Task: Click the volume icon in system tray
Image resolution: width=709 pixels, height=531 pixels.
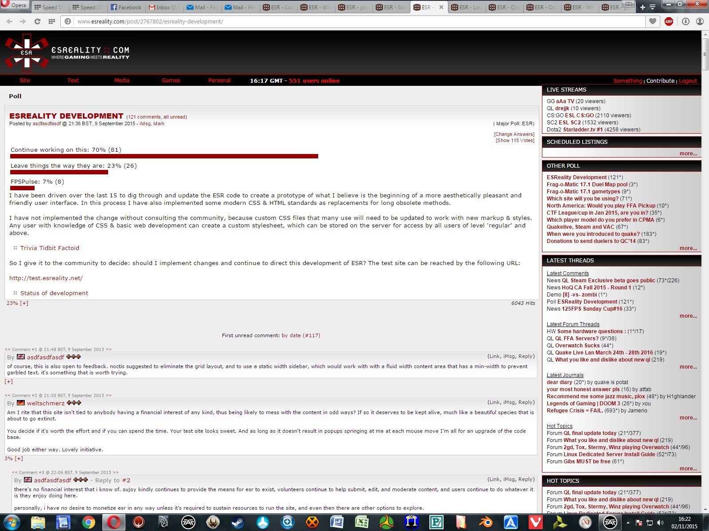Action: 660,523
